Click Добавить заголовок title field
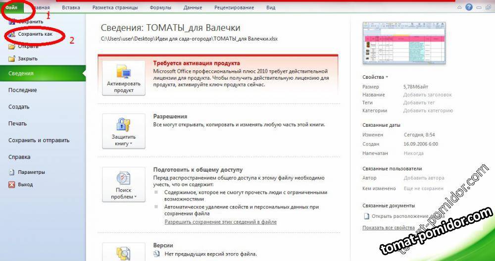The image size is (495, 261). tap(427, 95)
